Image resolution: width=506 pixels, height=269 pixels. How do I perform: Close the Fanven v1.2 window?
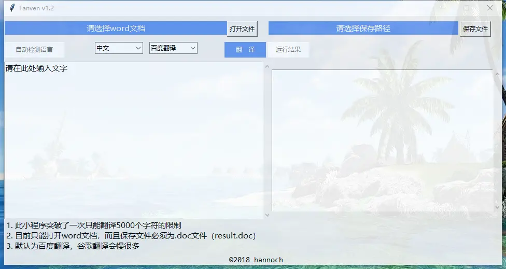[x=490, y=8]
